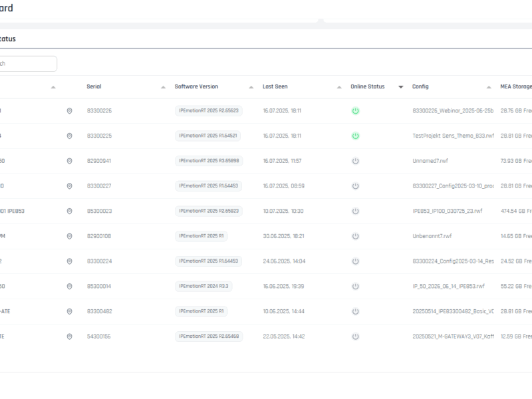Click the Config column header
Image resolution: width=532 pixels, height=399 pixels.
click(420, 86)
